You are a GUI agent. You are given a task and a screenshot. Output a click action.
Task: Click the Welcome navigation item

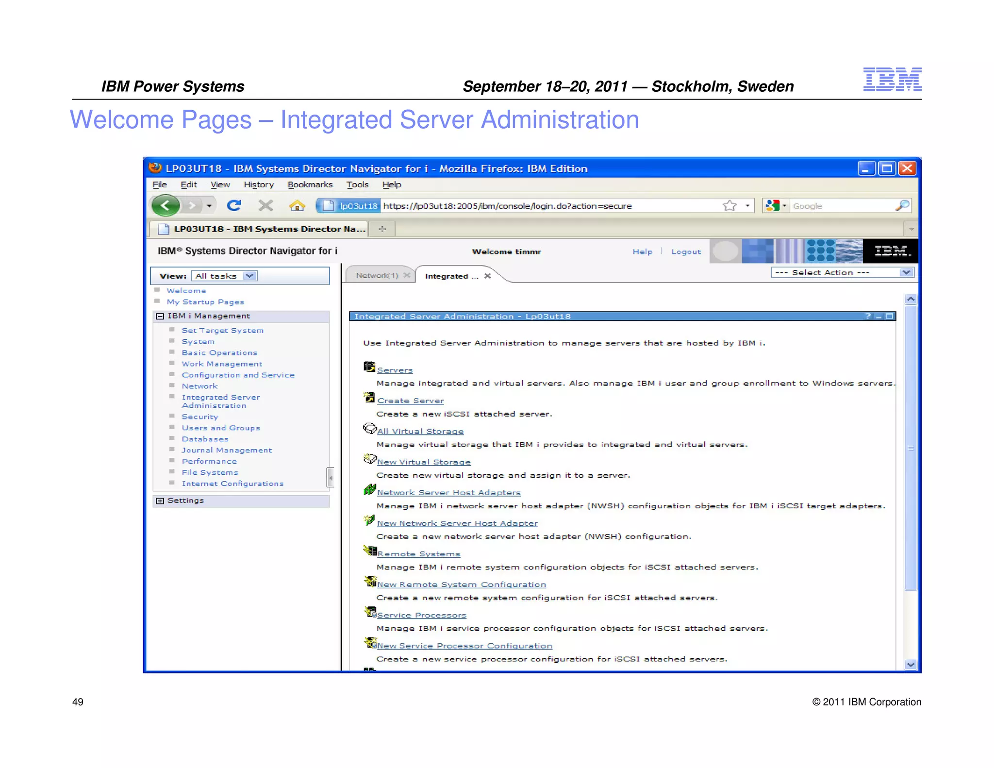pyautogui.click(x=186, y=291)
